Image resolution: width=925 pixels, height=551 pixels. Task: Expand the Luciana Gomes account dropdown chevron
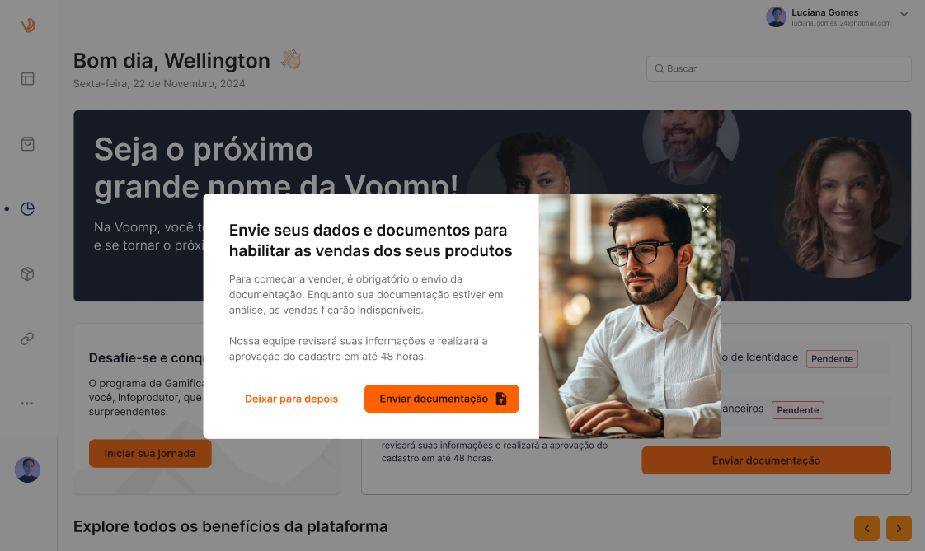[x=904, y=14]
